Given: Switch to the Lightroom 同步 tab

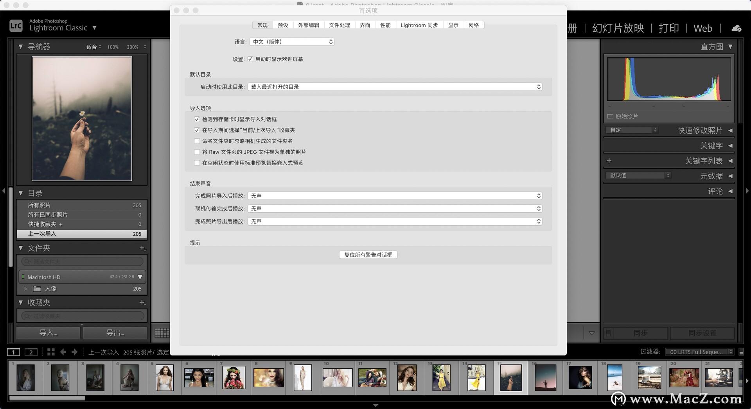Looking at the screenshot, I should (x=419, y=25).
